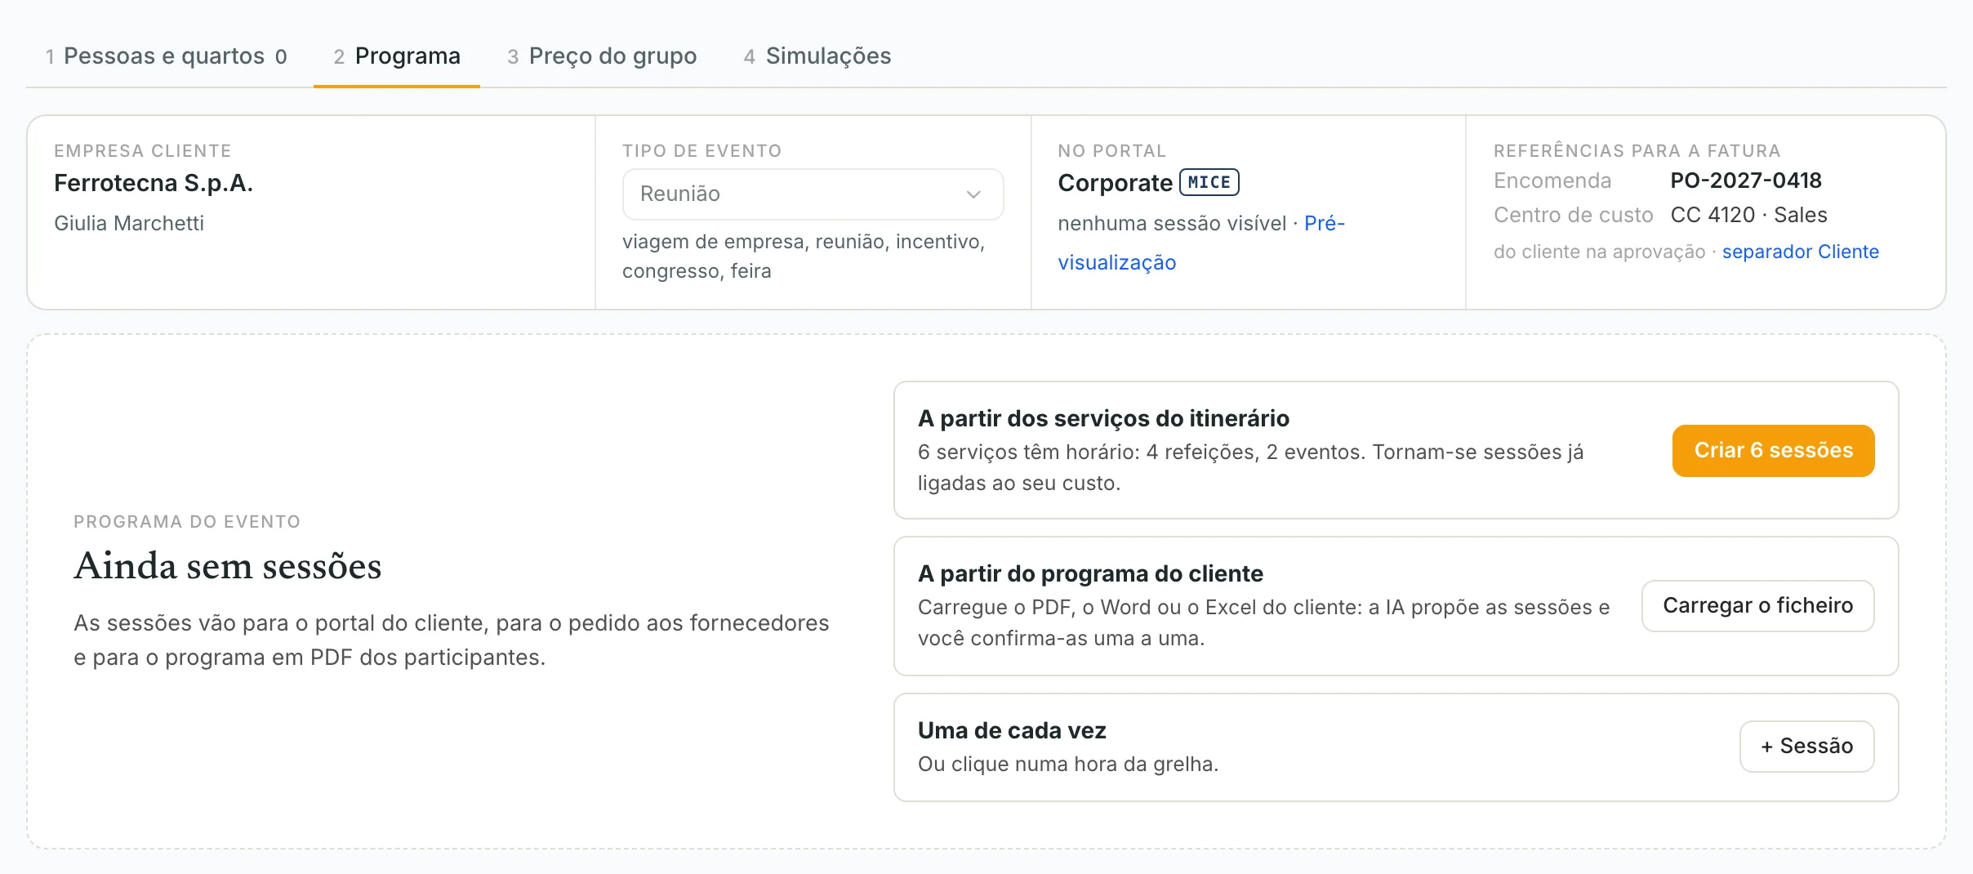Switch to the Preço do grupo tab
This screenshot has width=1973, height=874.
tap(602, 56)
